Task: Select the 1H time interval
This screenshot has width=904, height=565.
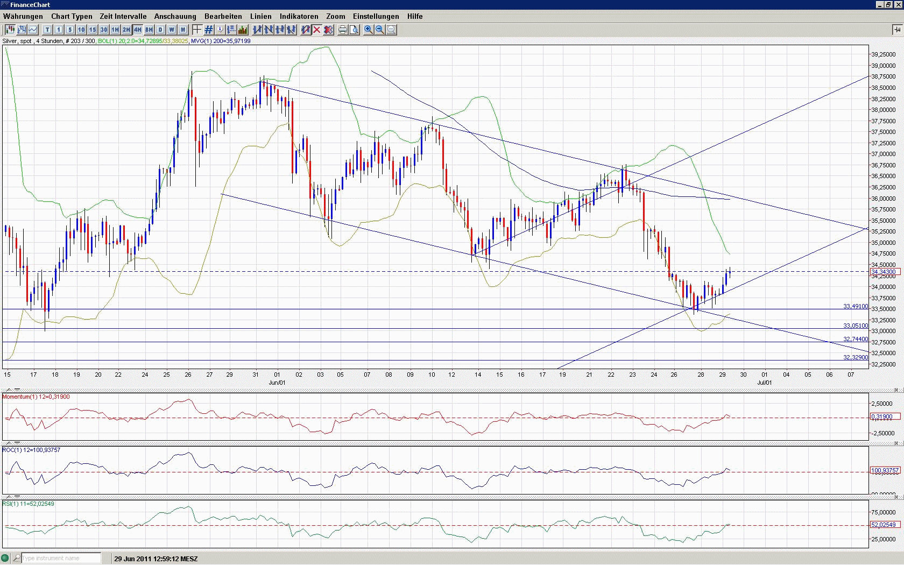Action: pyautogui.click(x=115, y=30)
